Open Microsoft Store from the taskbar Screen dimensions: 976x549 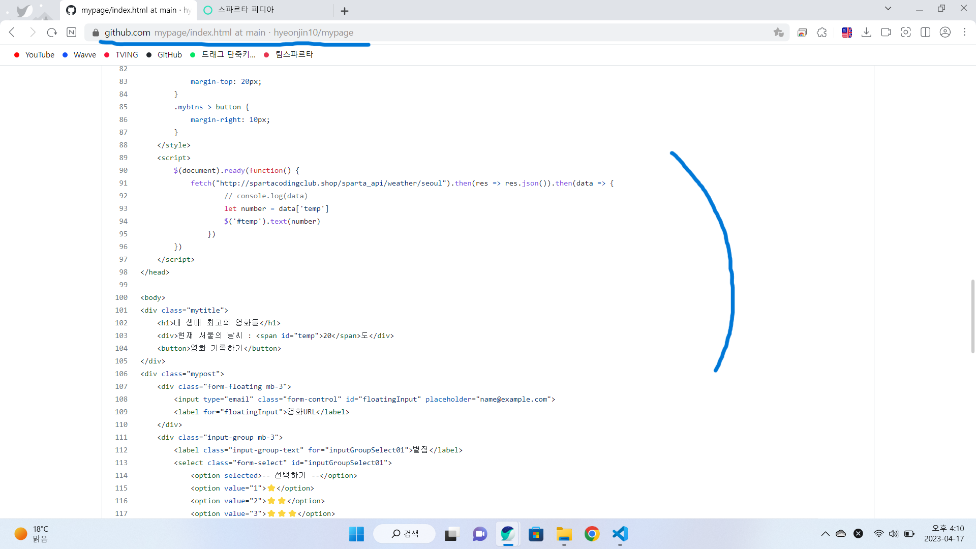click(x=536, y=534)
